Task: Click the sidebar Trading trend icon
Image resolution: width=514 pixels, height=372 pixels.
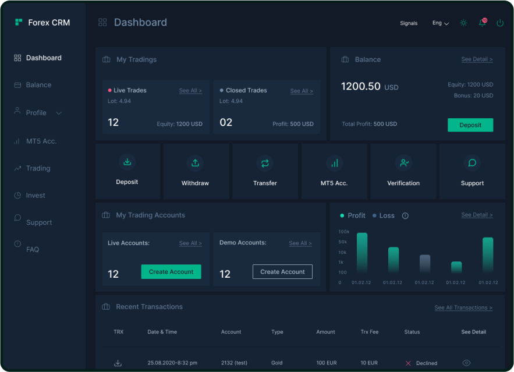Action: click(17, 168)
